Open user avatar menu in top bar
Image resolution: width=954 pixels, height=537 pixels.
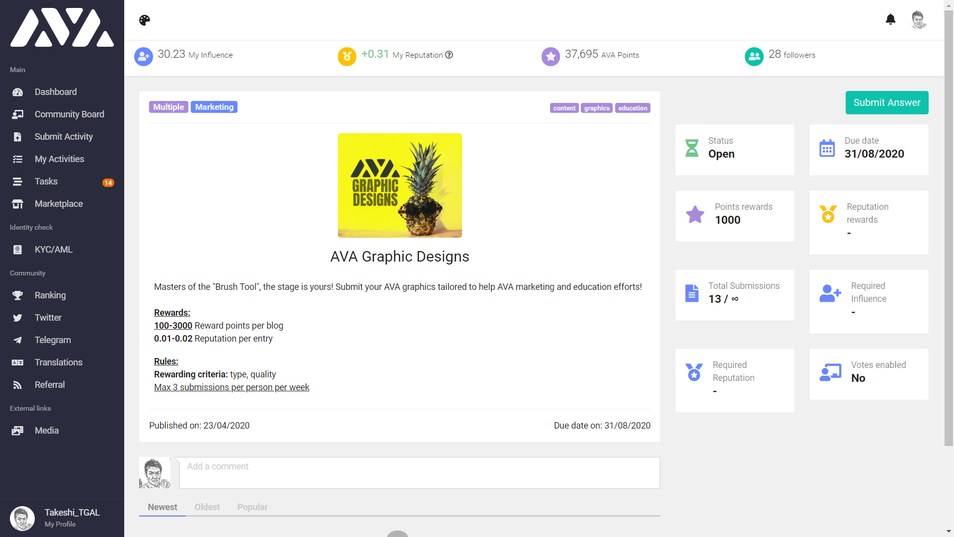click(918, 20)
